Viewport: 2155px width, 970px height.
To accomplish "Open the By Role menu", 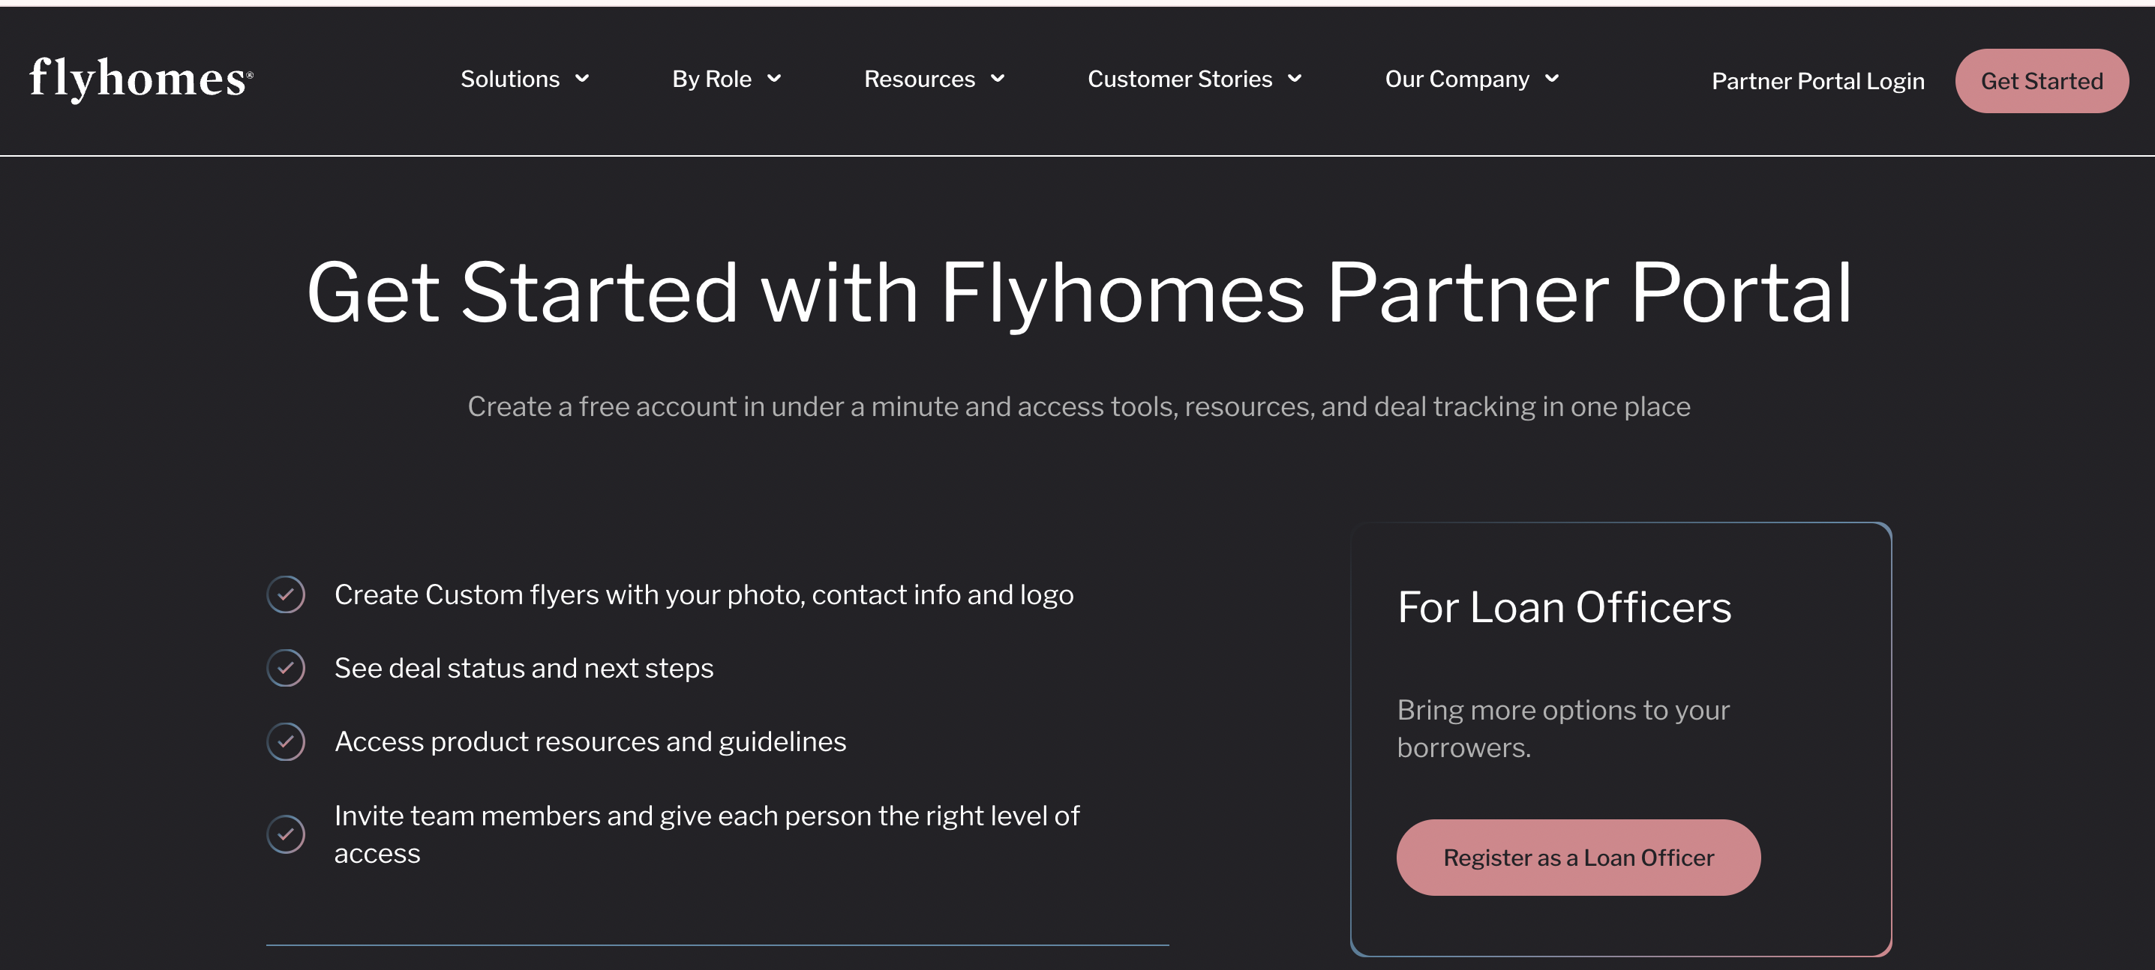I will tap(712, 79).
